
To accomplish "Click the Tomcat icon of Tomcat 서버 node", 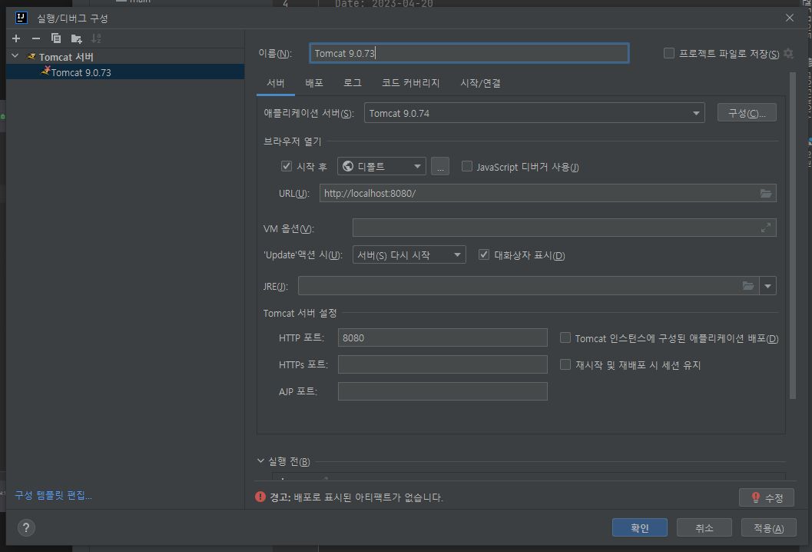I will tap(31, 56).
